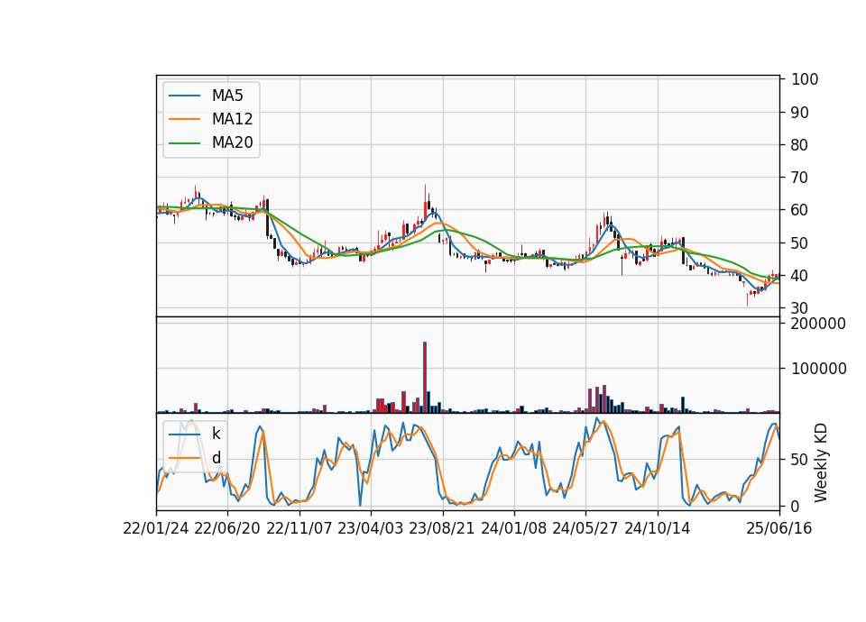Click the volume axis value 200000
Image resolution: width=866 pixels, height=622 pixels.
tap(818, 324)
